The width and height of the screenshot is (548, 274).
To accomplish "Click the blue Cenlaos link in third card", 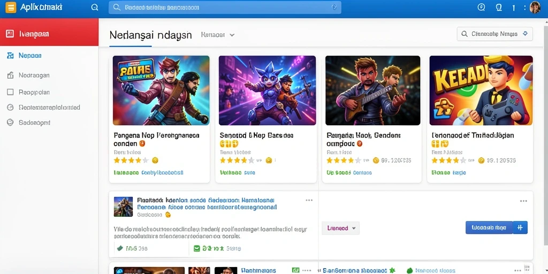I will click(362, 173).
